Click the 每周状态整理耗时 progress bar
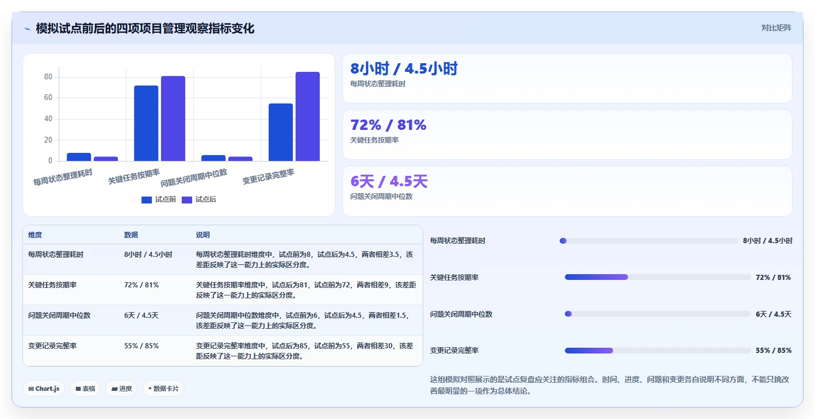Screen dimensions: 815x419 [649, 241]
